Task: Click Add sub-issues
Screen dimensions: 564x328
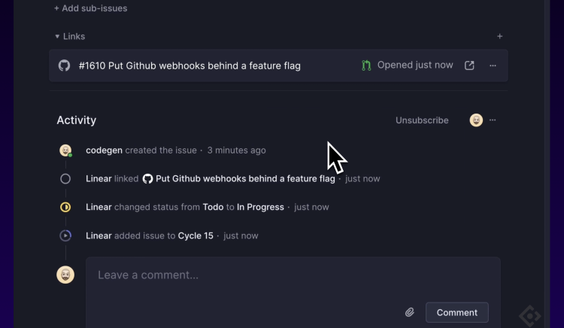Action: tap(91, 8)
